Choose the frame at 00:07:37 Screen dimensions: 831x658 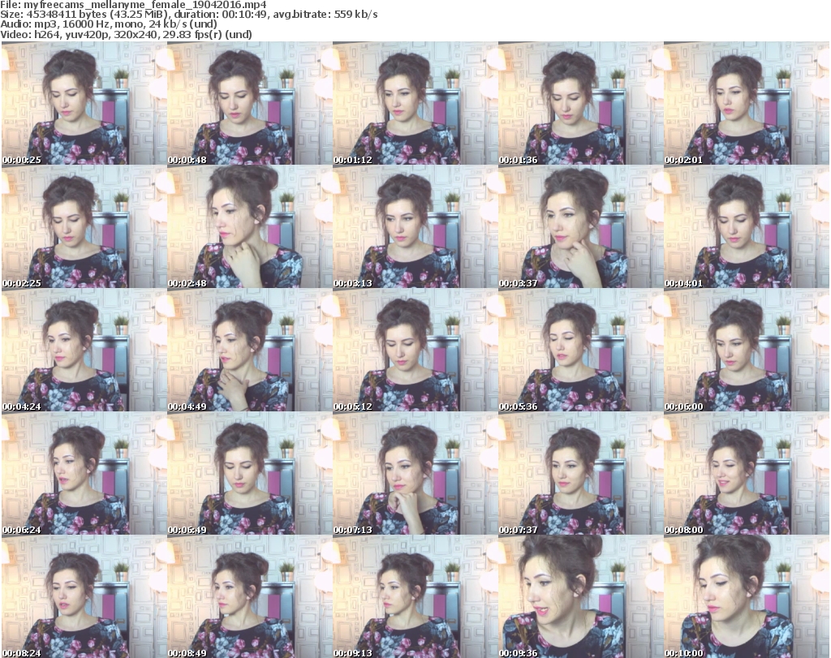tap(581, 474)
